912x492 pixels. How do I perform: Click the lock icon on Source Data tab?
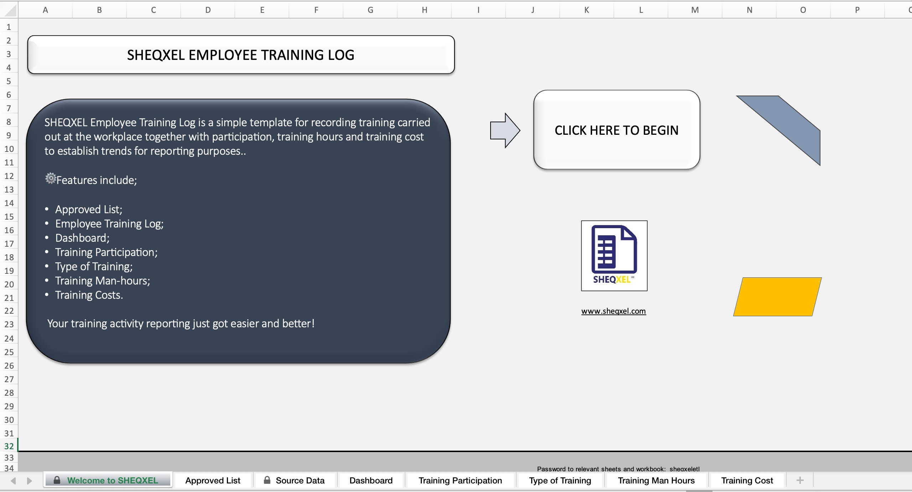pyautogui.click(x=267, y=480)
